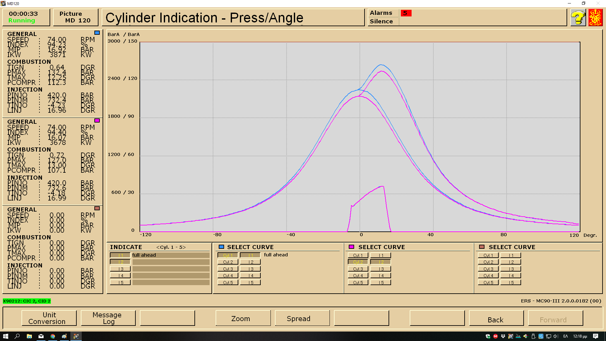
Task: Open the taskbar Mail app
Action: point(41,336)
